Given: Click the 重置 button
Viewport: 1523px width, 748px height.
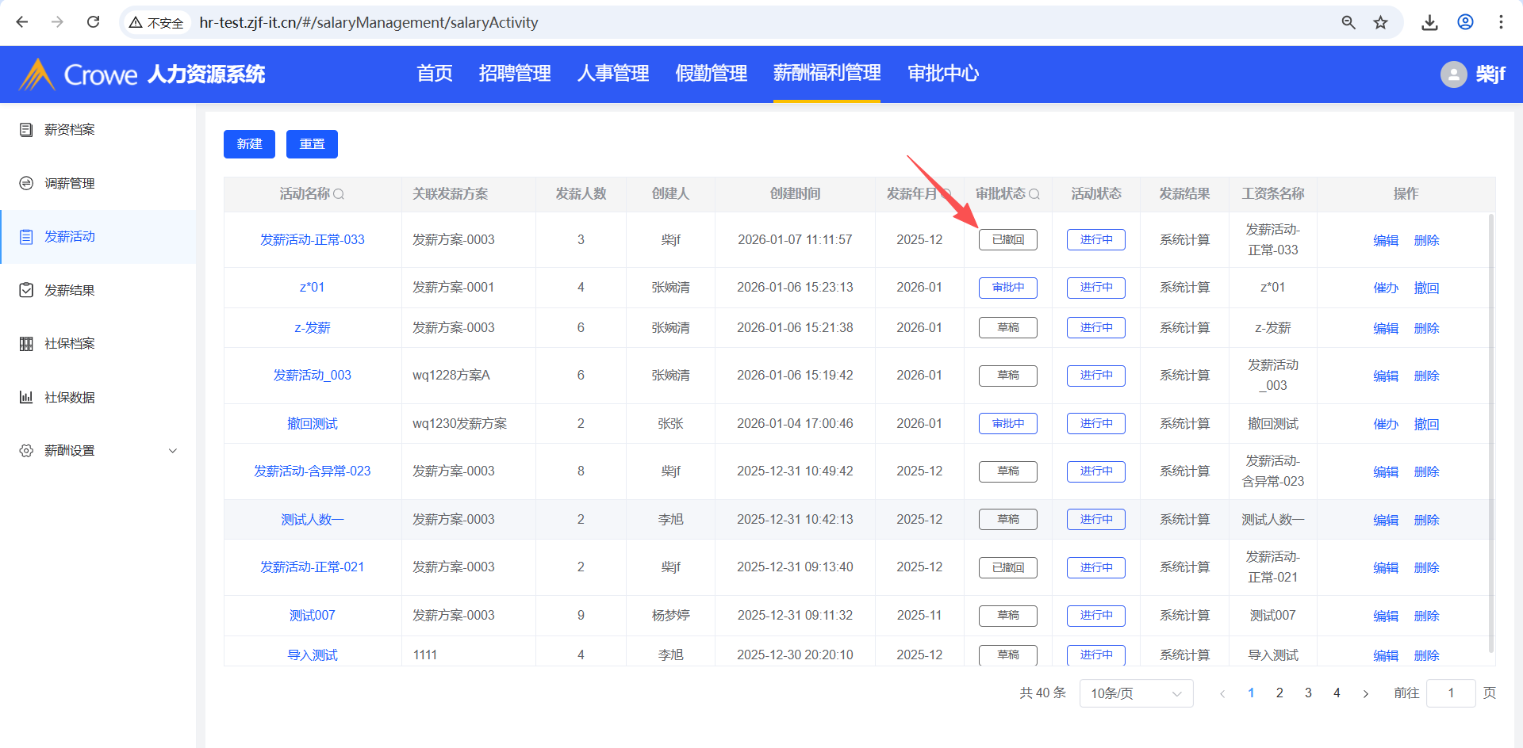Looking at the screenshot, I should coord(312,144).
